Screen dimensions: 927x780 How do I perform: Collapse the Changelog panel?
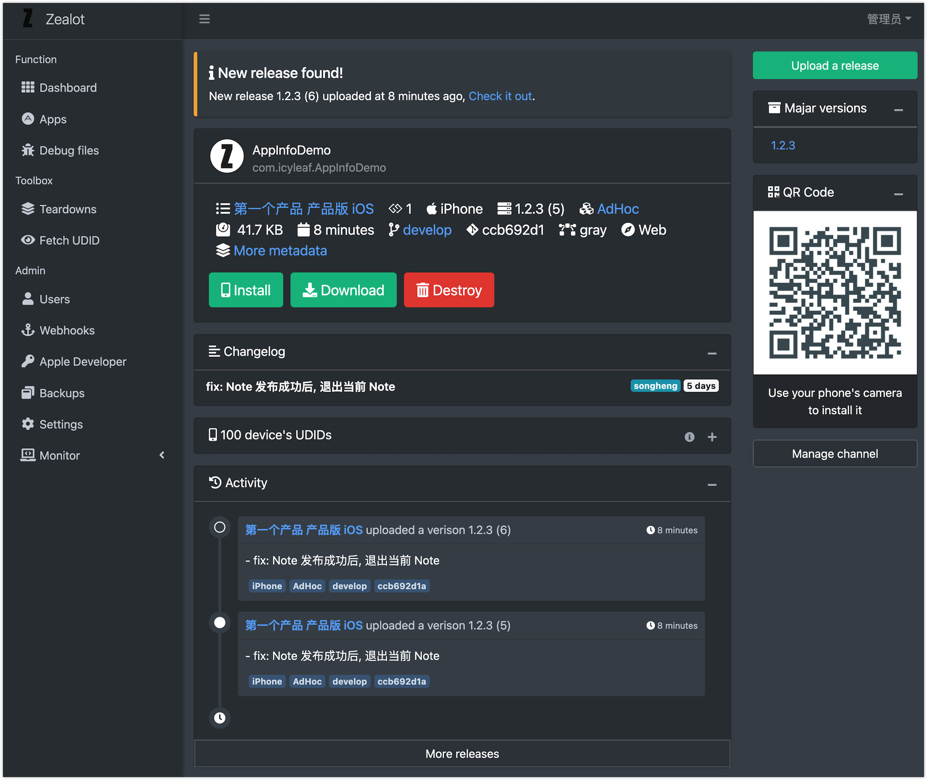click(x=712, y=354)
